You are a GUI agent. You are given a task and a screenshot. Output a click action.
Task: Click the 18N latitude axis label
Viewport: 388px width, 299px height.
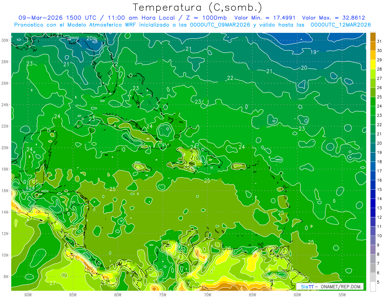pos(5,169)
